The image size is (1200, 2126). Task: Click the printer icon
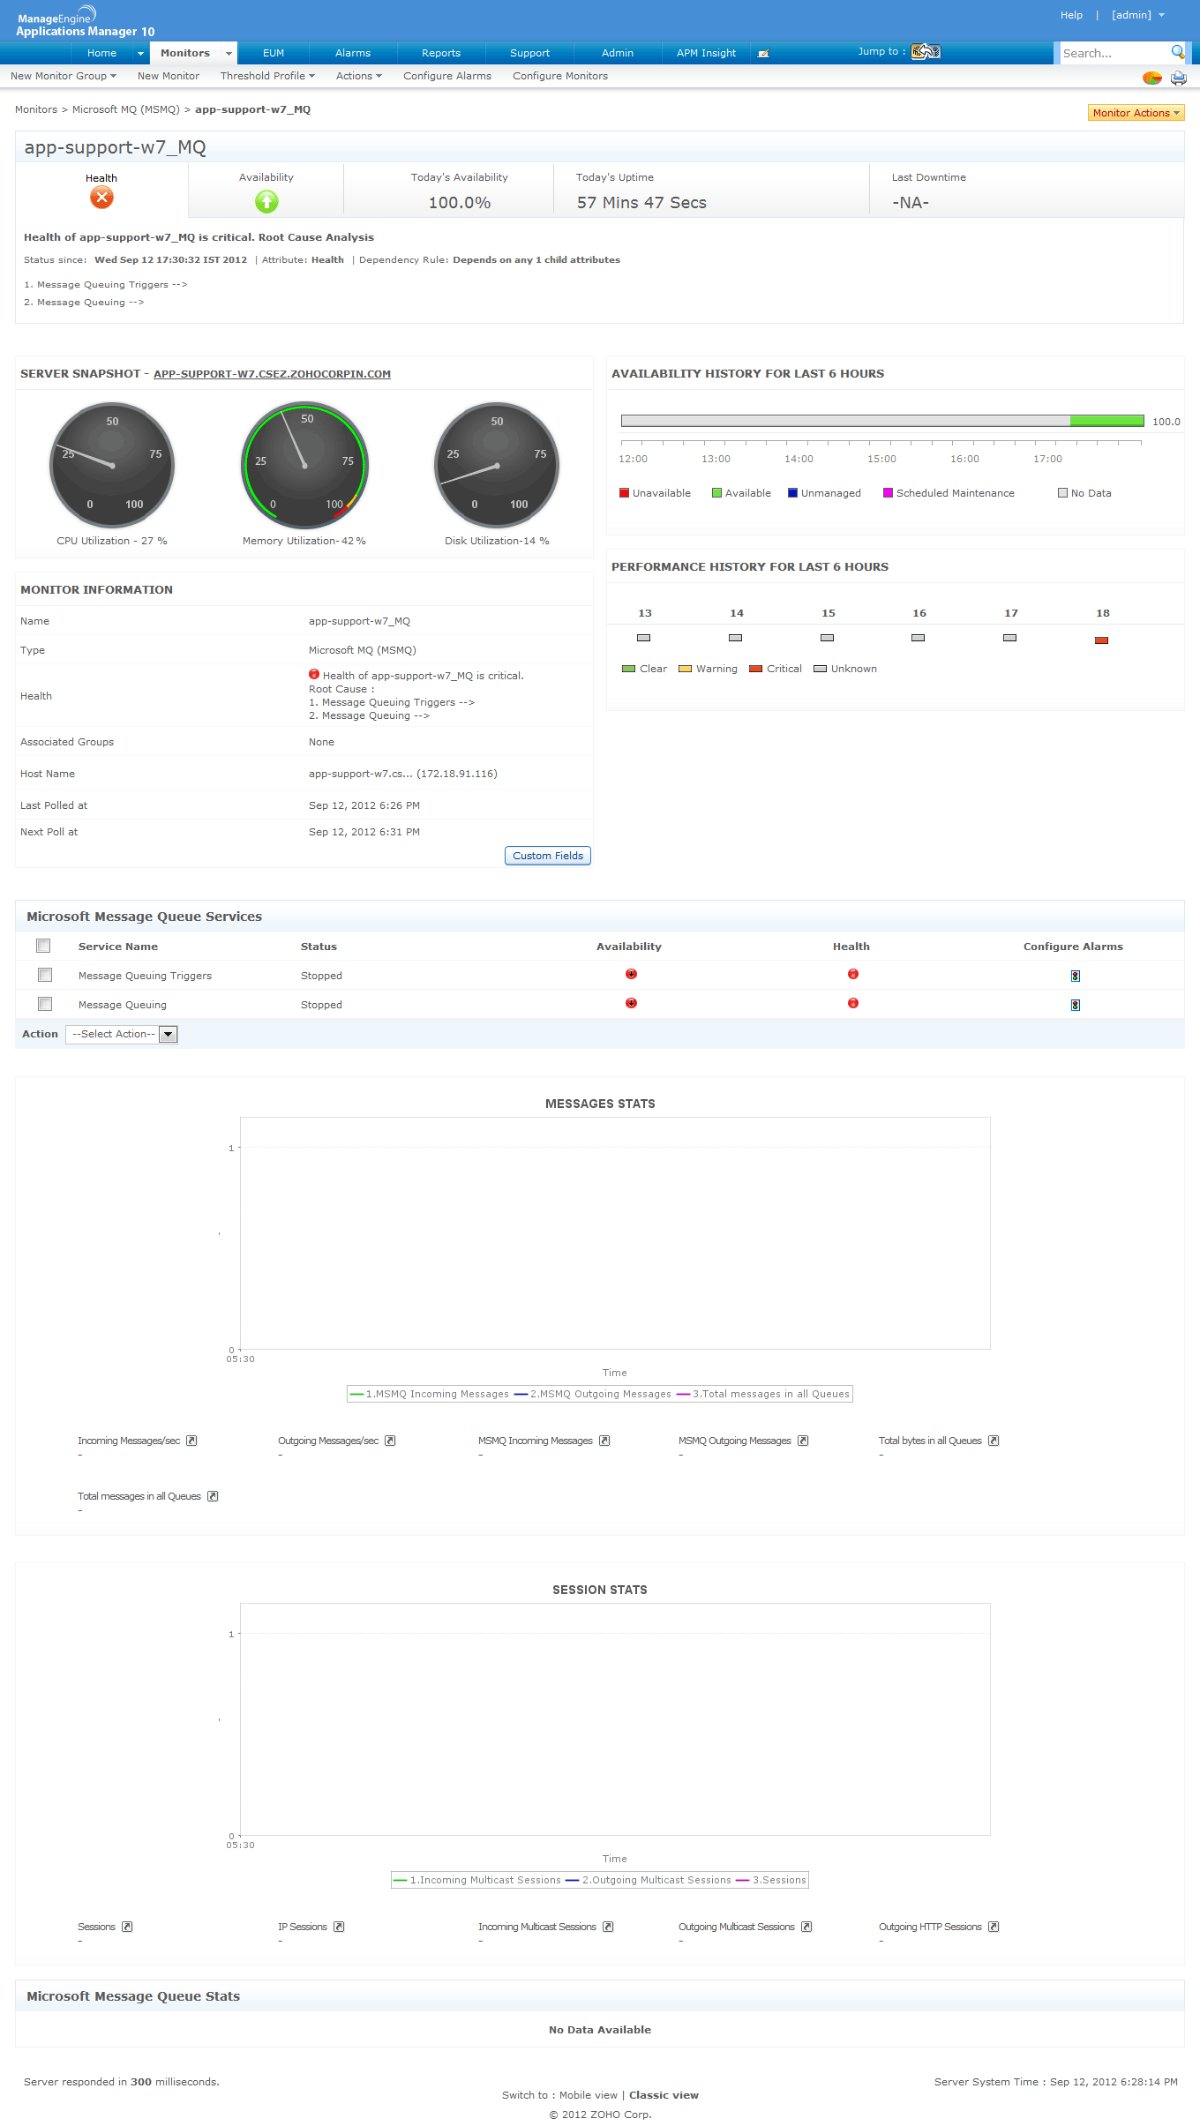[x=1178, y=78]
